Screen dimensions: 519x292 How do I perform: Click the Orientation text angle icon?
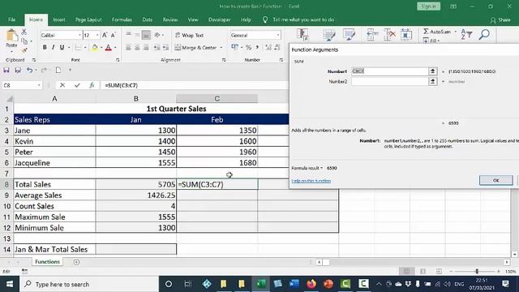(157, 35)
